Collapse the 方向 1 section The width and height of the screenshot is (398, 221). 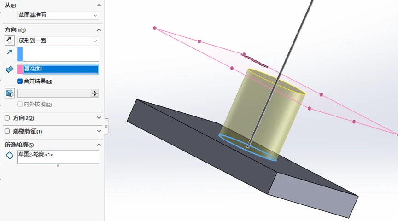(x=99, y=30)
